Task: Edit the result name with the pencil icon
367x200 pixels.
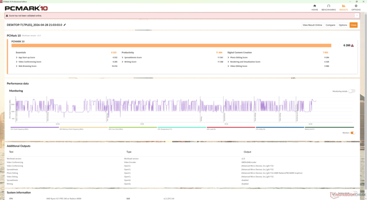Action: (x=65, y=25)
